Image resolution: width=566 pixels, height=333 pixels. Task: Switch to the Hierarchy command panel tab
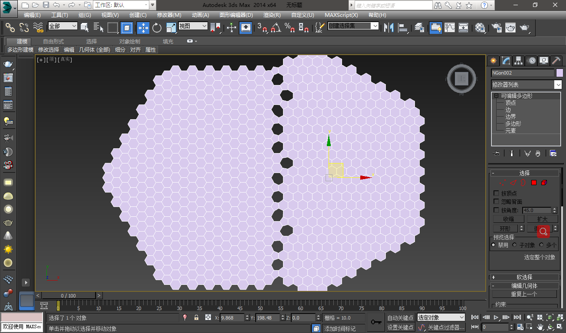coord(518,60)
